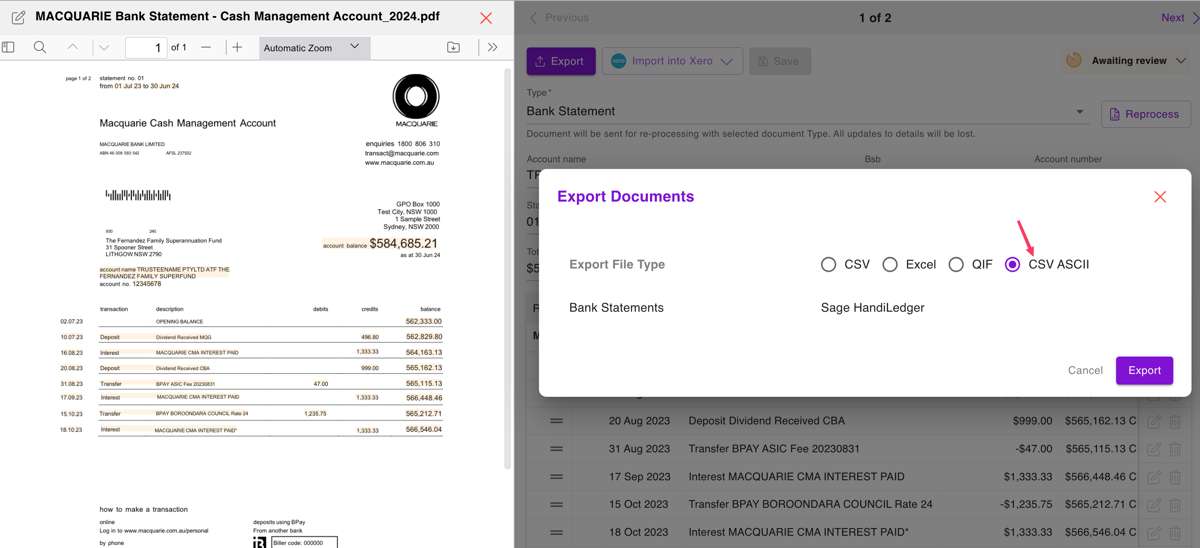The width and height of the screenshot is (1200, 548).
Task: Open the Awaiting review status dropdown
Action: coord(1126,61)
